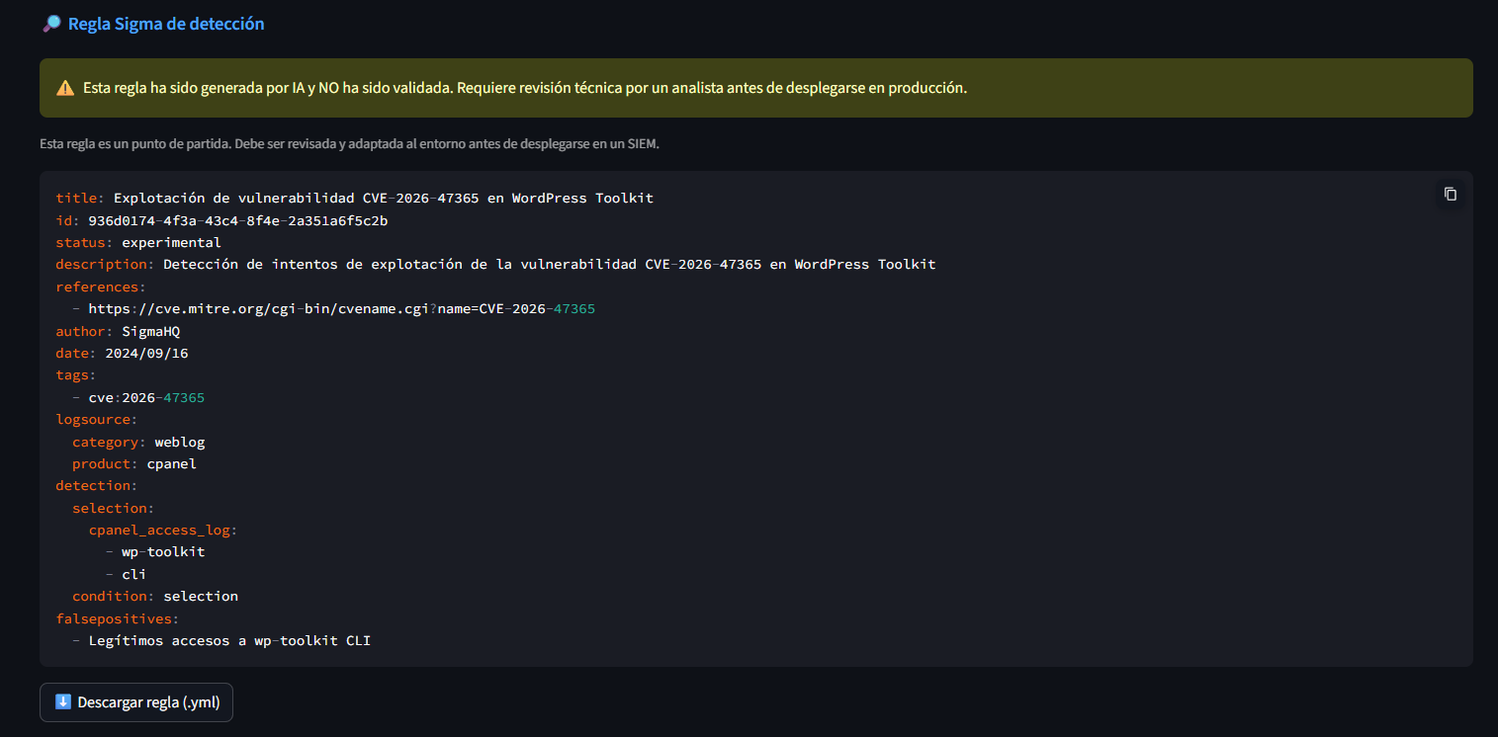Viewport: 1498px width, 738px height.
Task: Click 'Legítimos accesos a wp-toolkit CLI' text
Action: pyautogui.click(x=229, y=640)
